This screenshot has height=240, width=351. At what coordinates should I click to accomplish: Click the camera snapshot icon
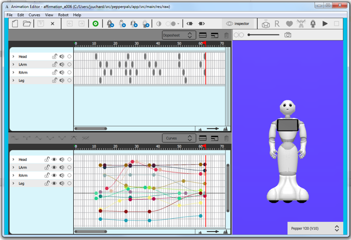point(288,35)
